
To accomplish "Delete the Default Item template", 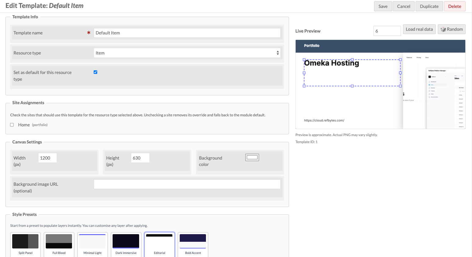I will click(x=454, y=6).
